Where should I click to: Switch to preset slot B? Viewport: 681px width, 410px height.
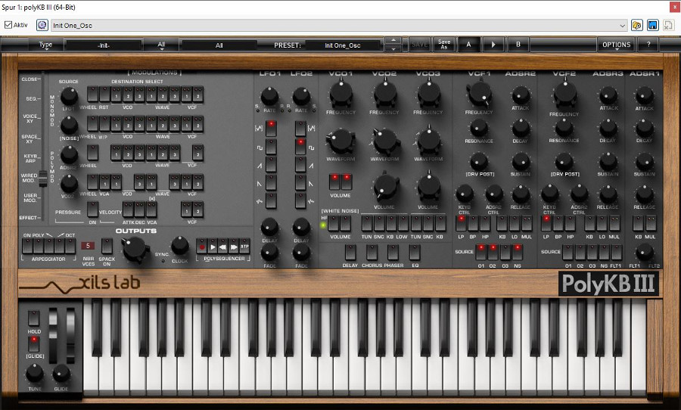coord(518,45)
